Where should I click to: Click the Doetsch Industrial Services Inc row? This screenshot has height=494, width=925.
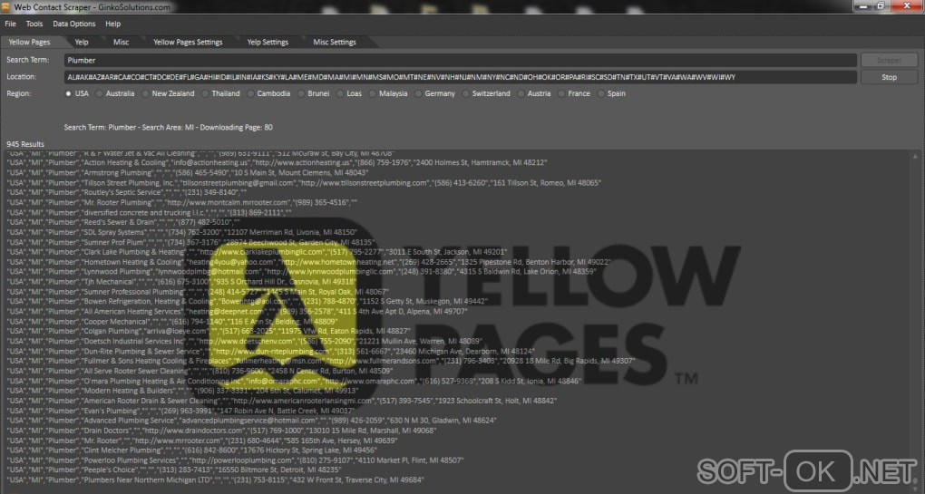tap(244, 342)
